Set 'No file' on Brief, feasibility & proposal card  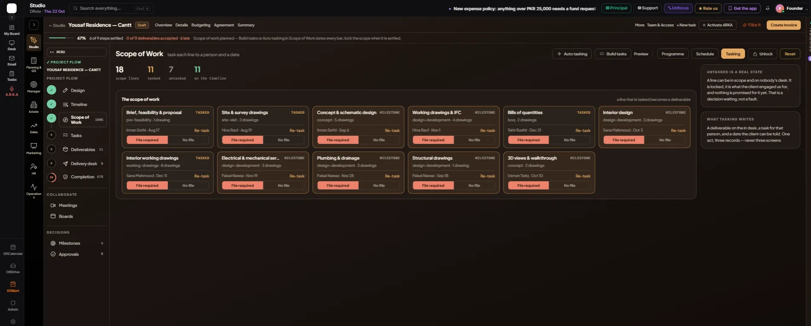(188, 140)
